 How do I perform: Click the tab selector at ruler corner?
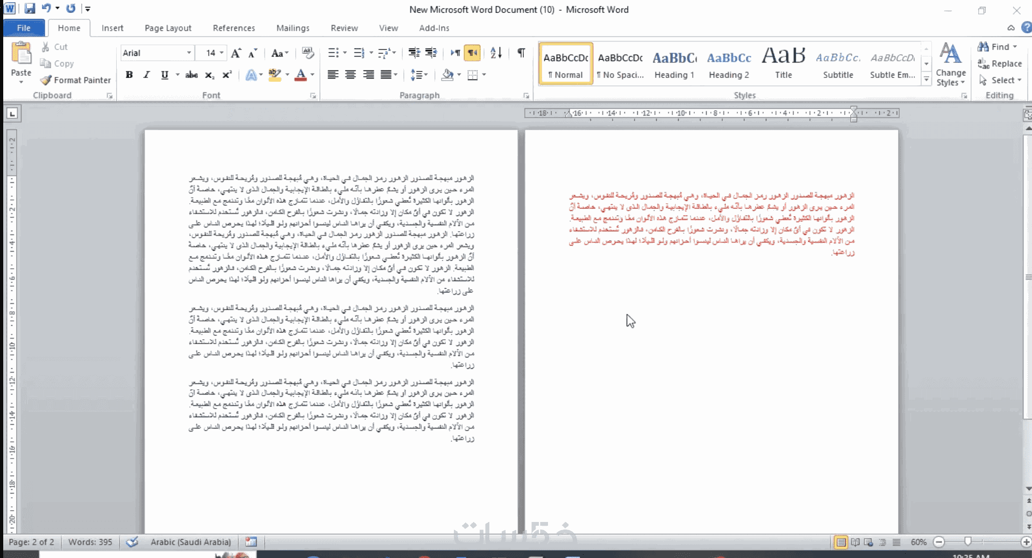(12, 113)
